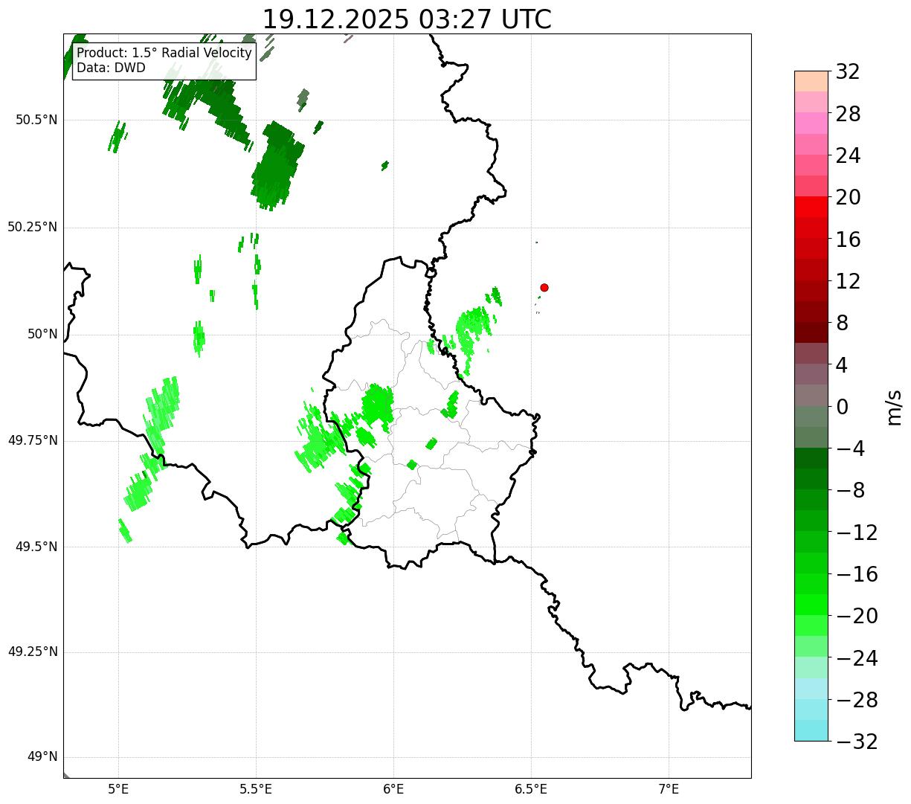
Task: Click the colorbar tick label −28
Action: pos(857,700)
